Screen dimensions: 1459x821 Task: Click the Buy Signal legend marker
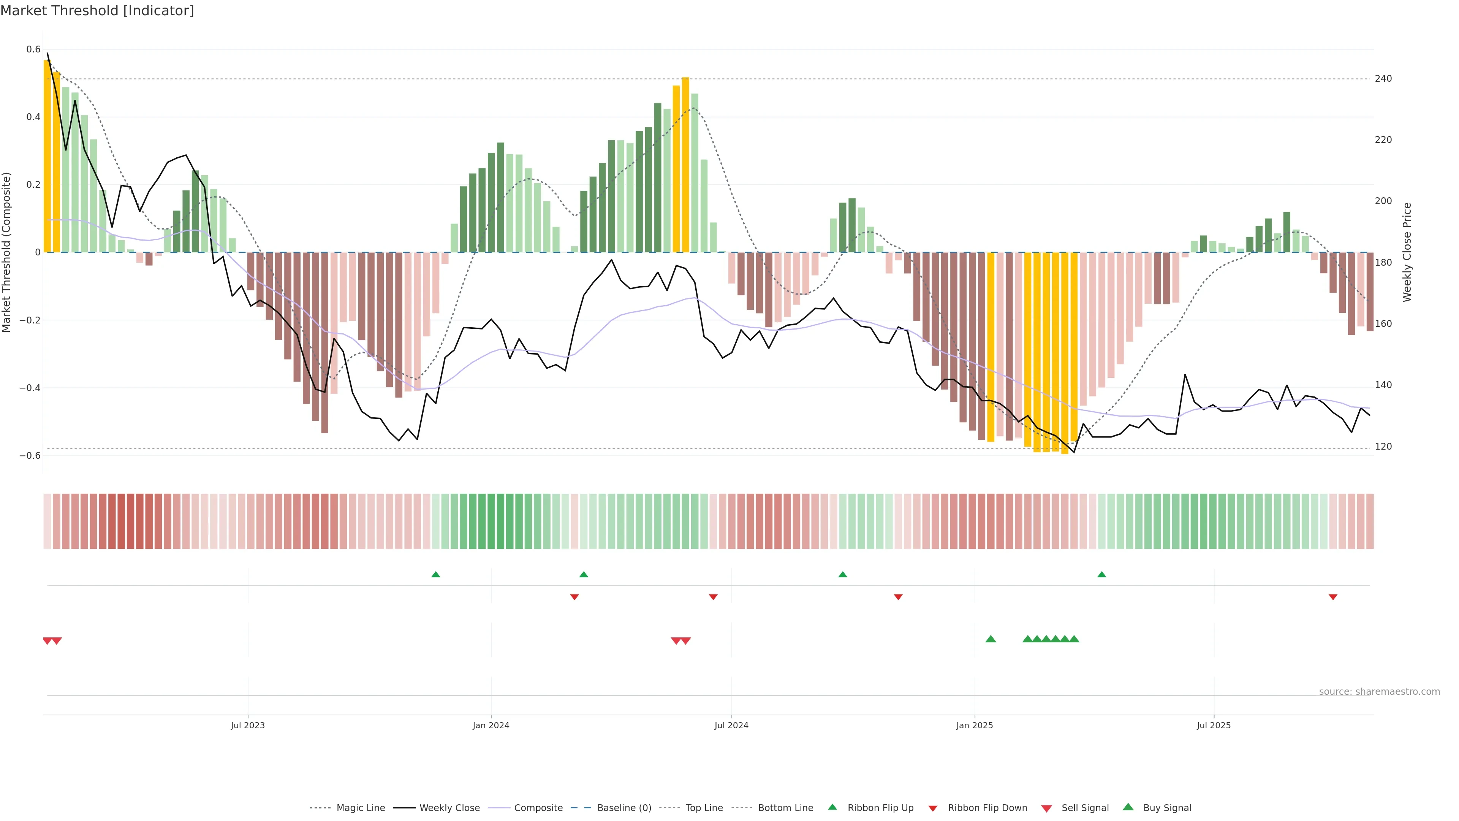click(x=1128, y=807)
